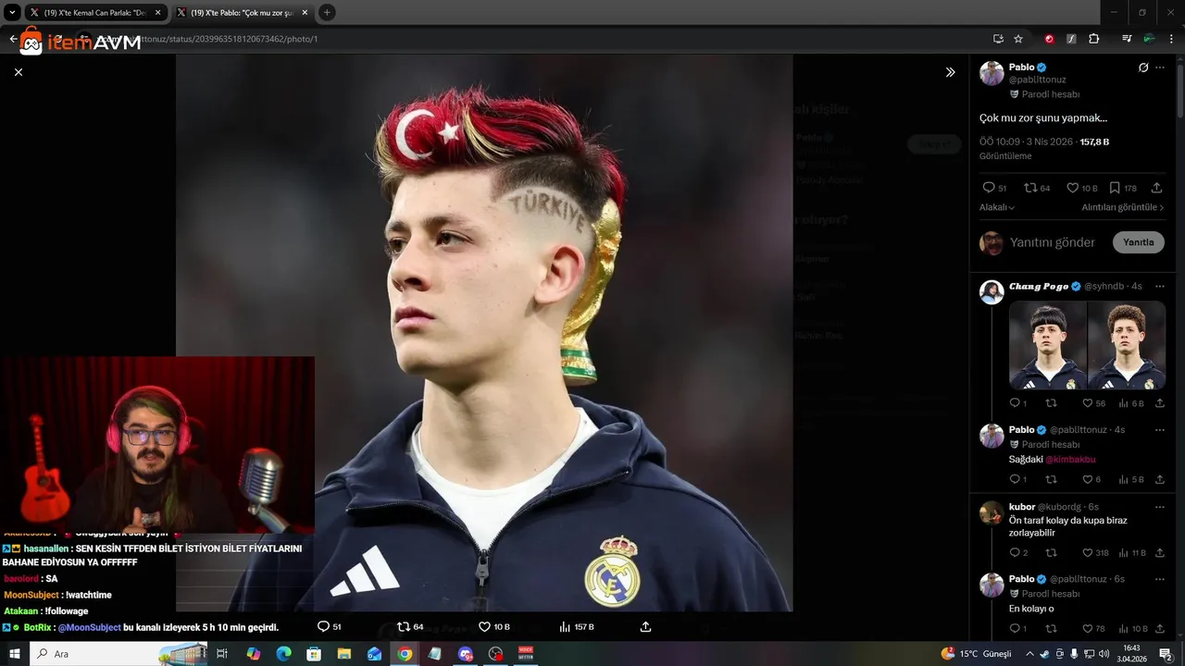
Task: Open the Windows Start menu
Action: click(15, 653)
